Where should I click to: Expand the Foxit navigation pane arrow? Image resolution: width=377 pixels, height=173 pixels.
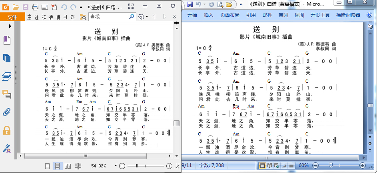(x=10, y=26)
